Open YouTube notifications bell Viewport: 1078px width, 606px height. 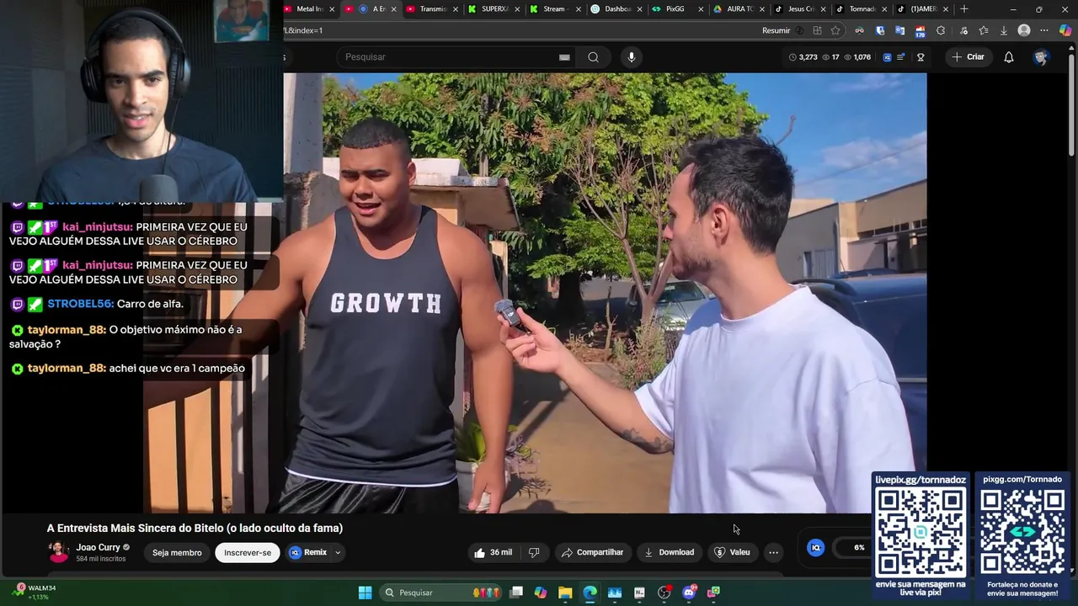[x=1009, y=57]
